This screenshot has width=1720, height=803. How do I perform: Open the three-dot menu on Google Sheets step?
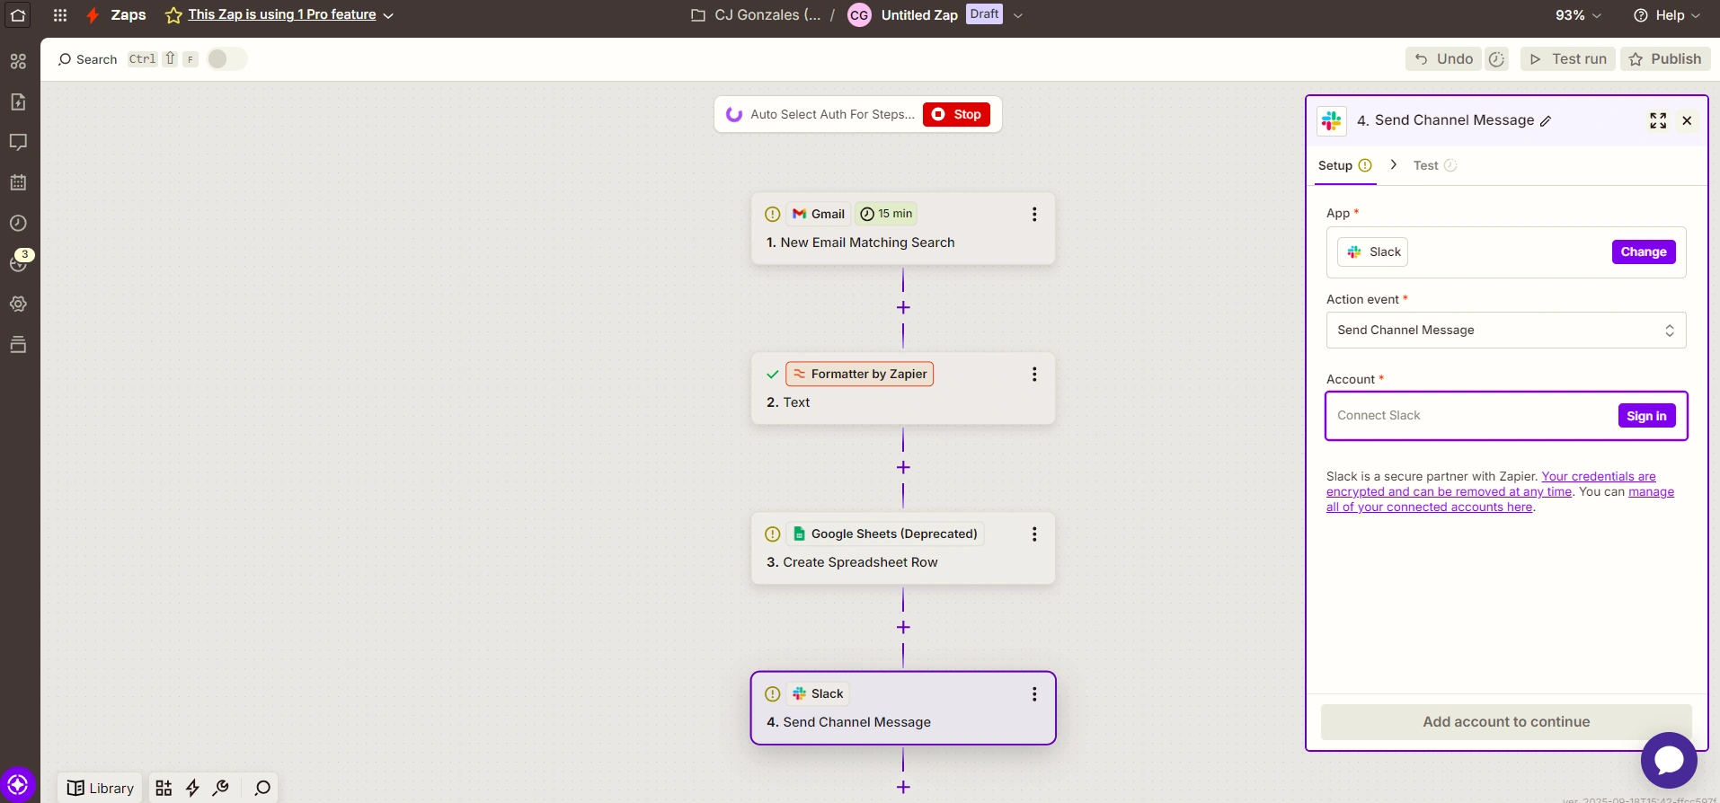1034,534
